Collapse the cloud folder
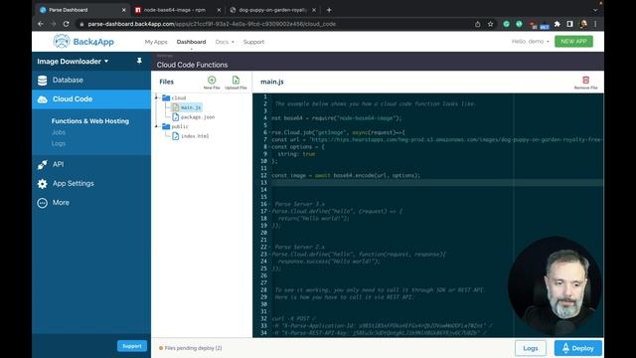Image resolution: width=636 pixels, height=358 pixels. [x=157, y=97]
